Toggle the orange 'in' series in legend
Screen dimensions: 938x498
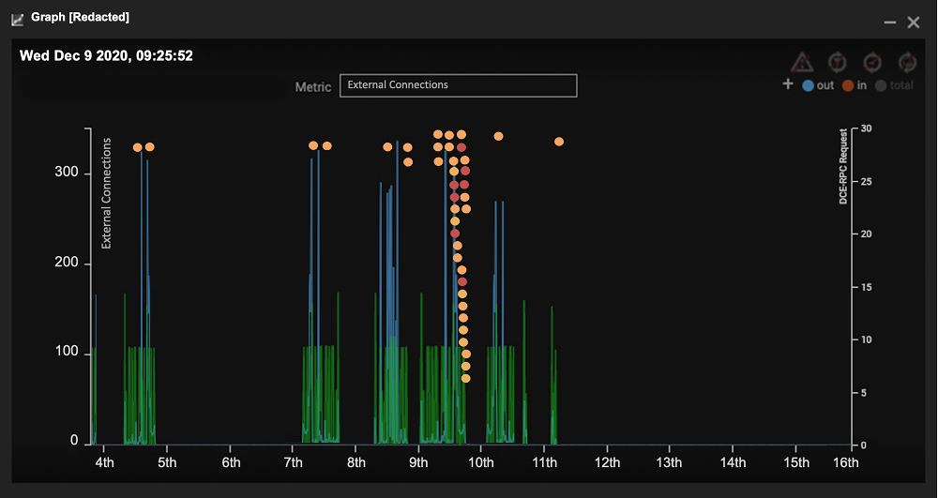(x=855, y=85)
